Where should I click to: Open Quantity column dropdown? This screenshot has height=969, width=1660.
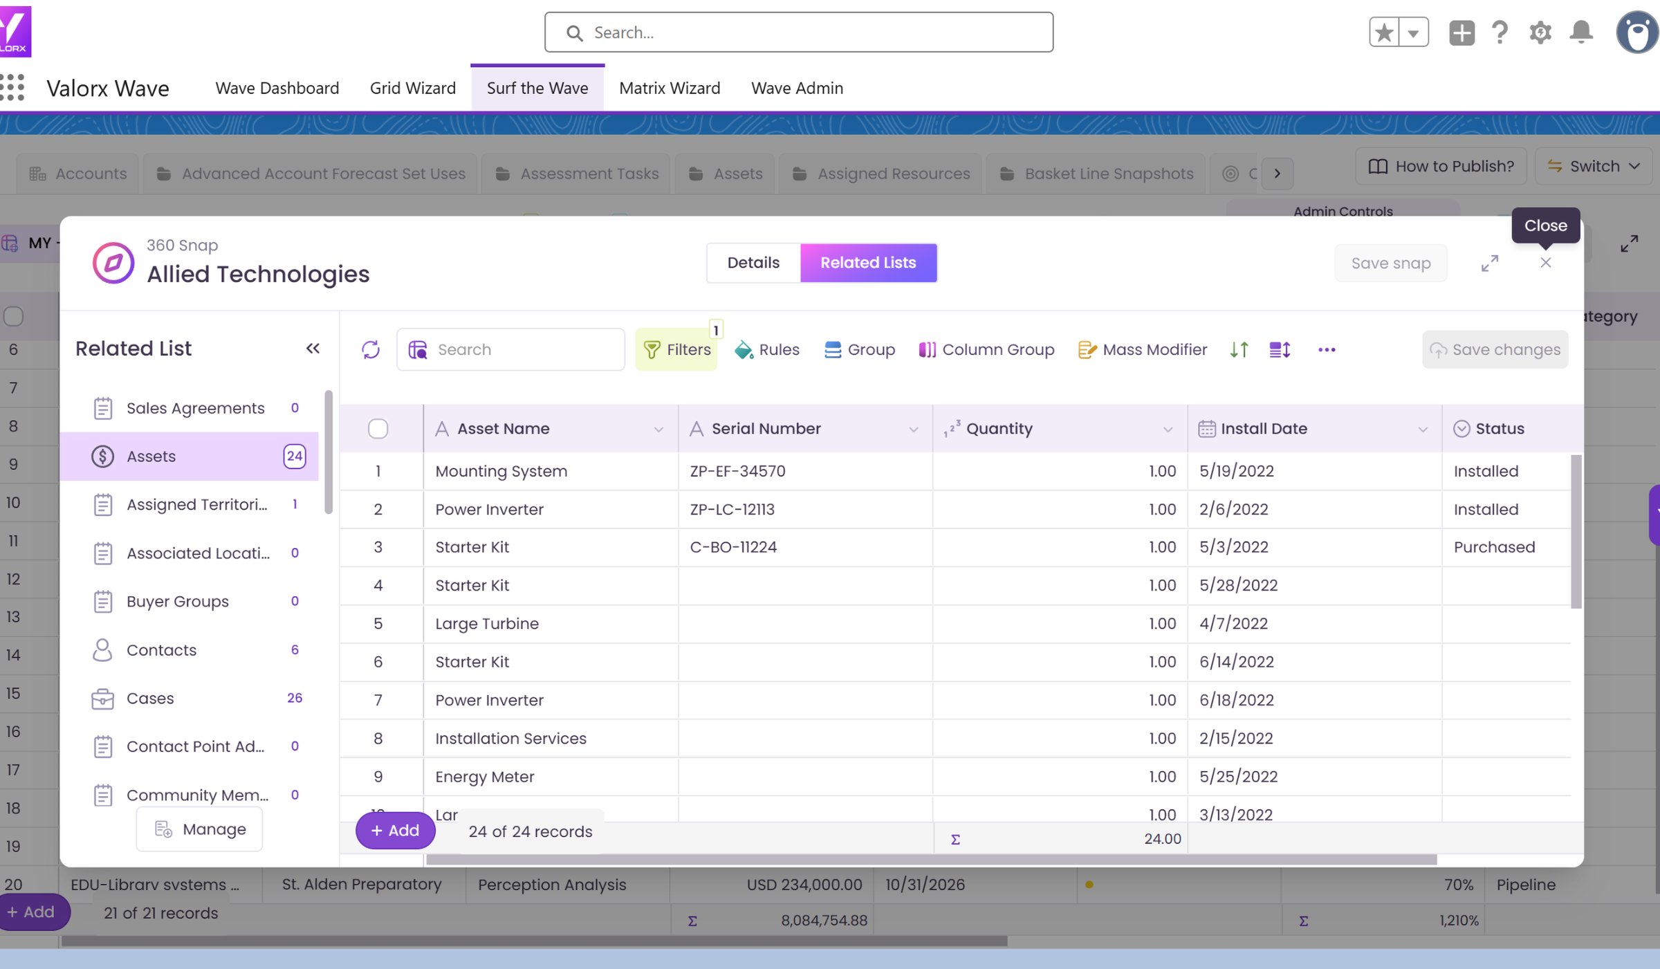pyautogui.click(x=1168, y=430)
